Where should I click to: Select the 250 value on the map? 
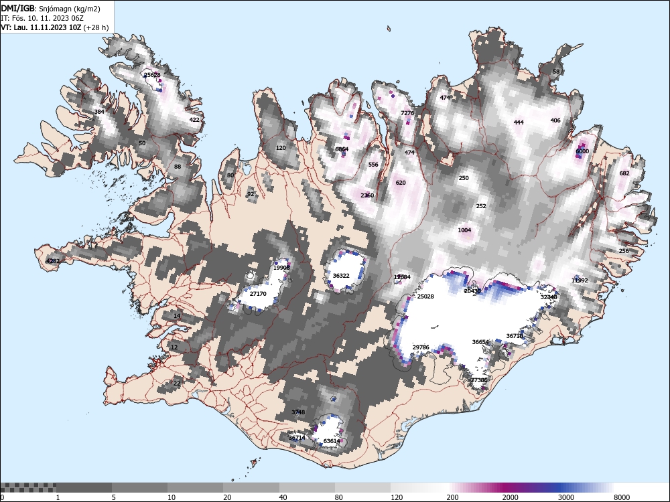[464, 178]
